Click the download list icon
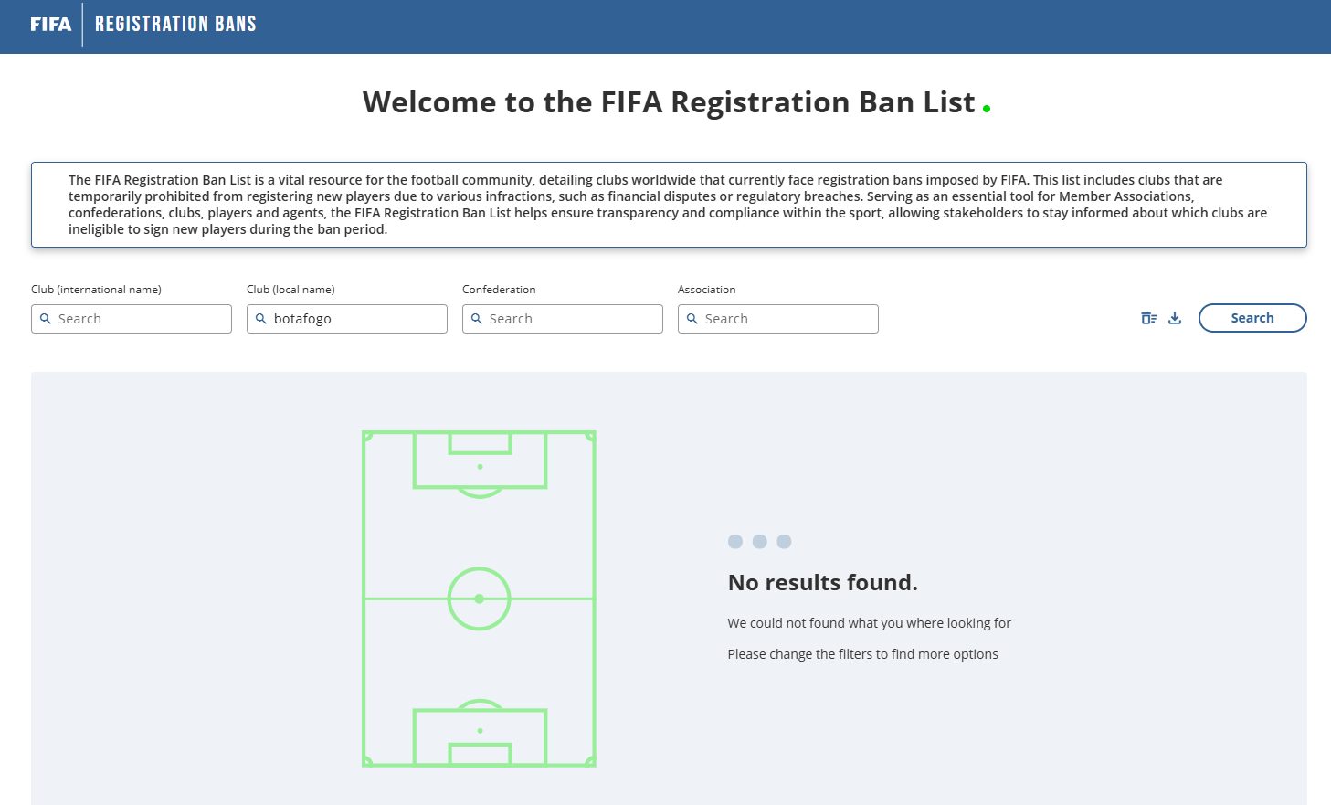The height and width of the screenshot is (805, 1331). [x=1175, y=318]
